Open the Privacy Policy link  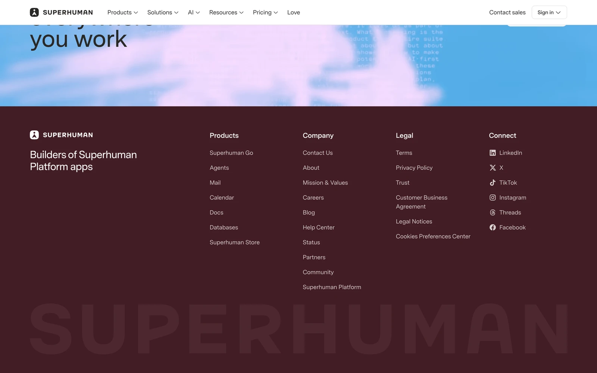(x=414, y=168)
